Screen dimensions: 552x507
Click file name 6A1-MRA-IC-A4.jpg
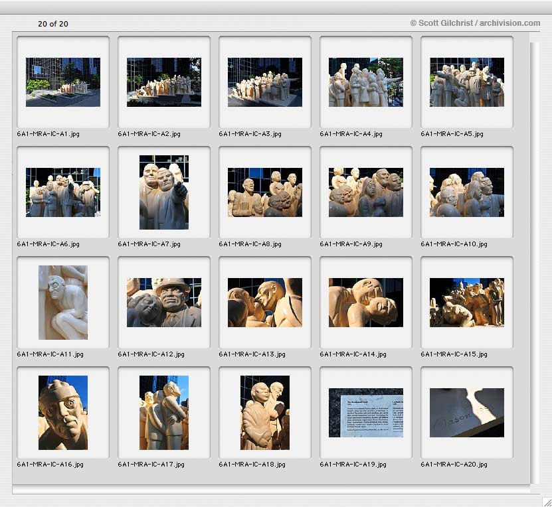pyautogui.click(x=351, y=134)
